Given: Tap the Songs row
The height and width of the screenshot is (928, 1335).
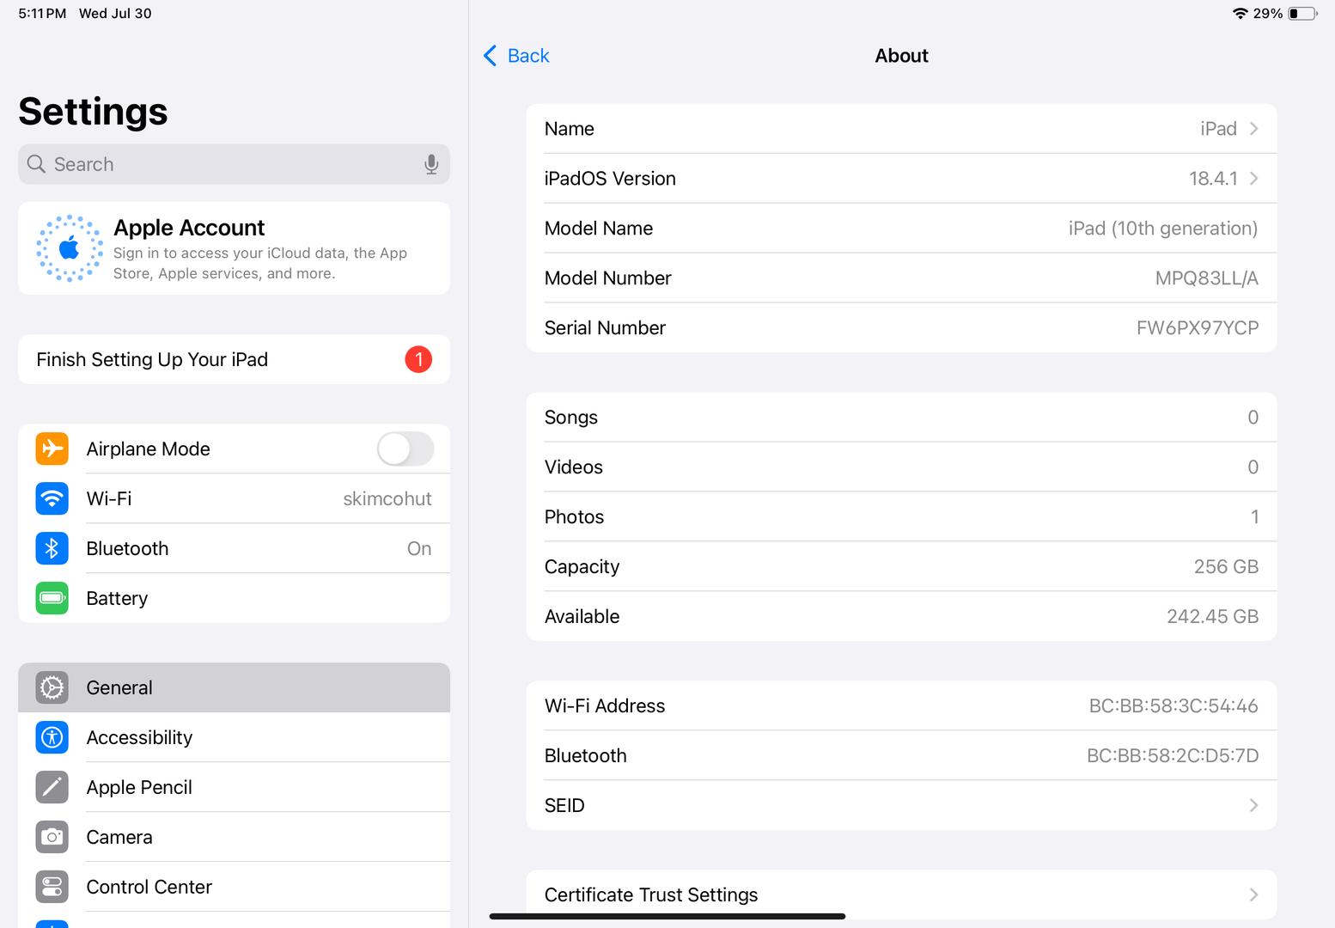Looking at the screenshot, I should 901,418.
